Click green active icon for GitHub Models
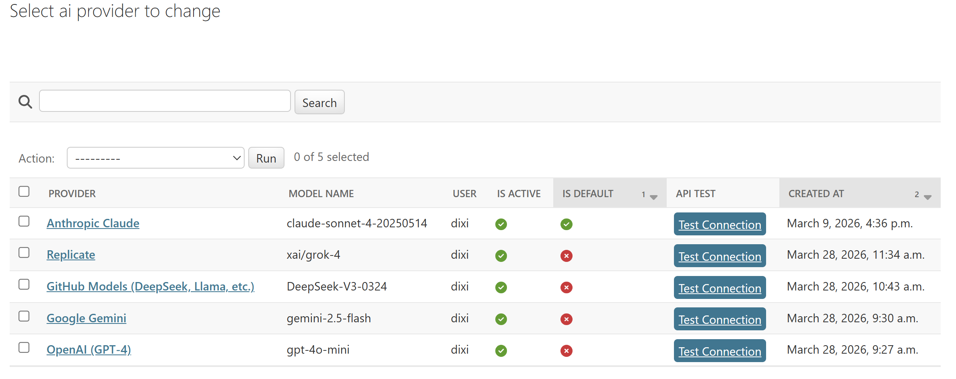Image resolution: width=956 pixels, height=379 pixels. 501,287
